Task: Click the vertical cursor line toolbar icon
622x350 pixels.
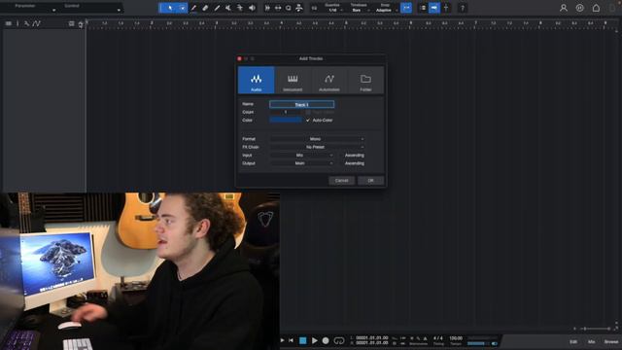Action: (446, 8)
